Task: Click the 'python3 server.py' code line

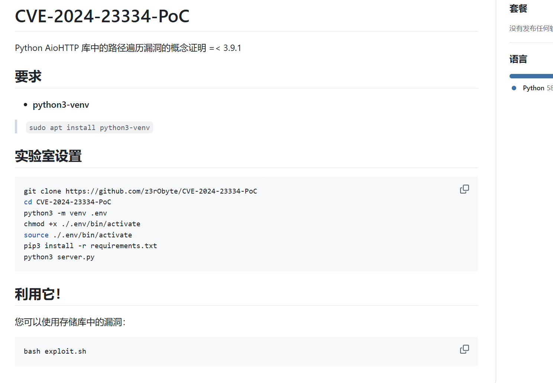Action: 59,257
